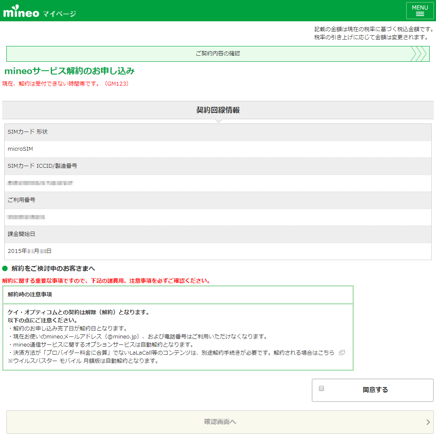Click the triple chevron on ご契約内容の確認
Image resolution: width=436 pixels, height=436 pixels.
[419, 54]
